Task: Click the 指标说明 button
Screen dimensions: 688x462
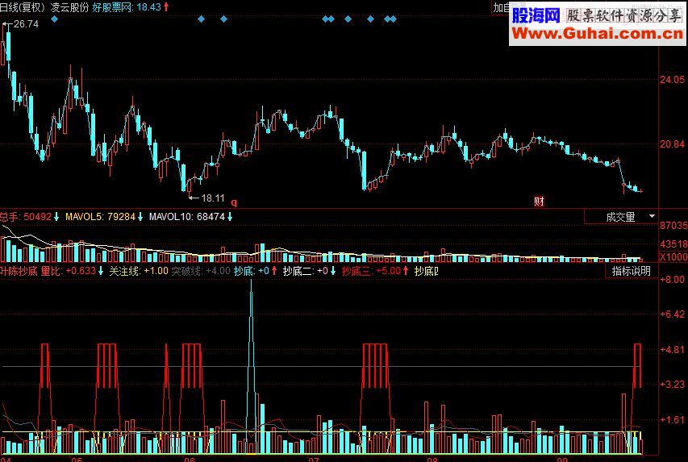Action: [631, 271]
